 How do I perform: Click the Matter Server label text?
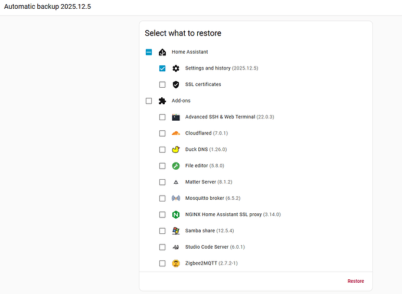201,182
